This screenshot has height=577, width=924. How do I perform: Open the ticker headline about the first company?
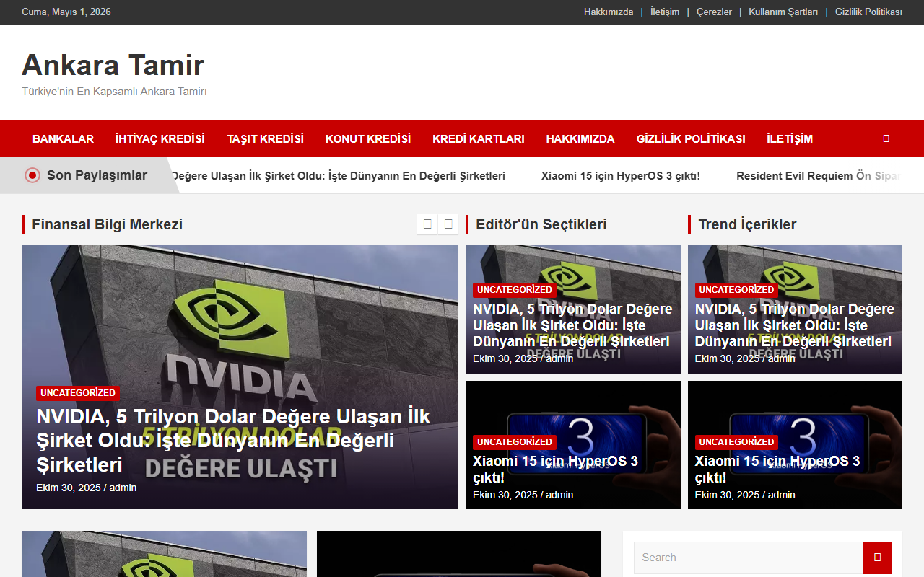pyautogui.click(x=338, y=176)
